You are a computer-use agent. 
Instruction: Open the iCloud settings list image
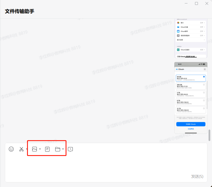pos(191,38)
